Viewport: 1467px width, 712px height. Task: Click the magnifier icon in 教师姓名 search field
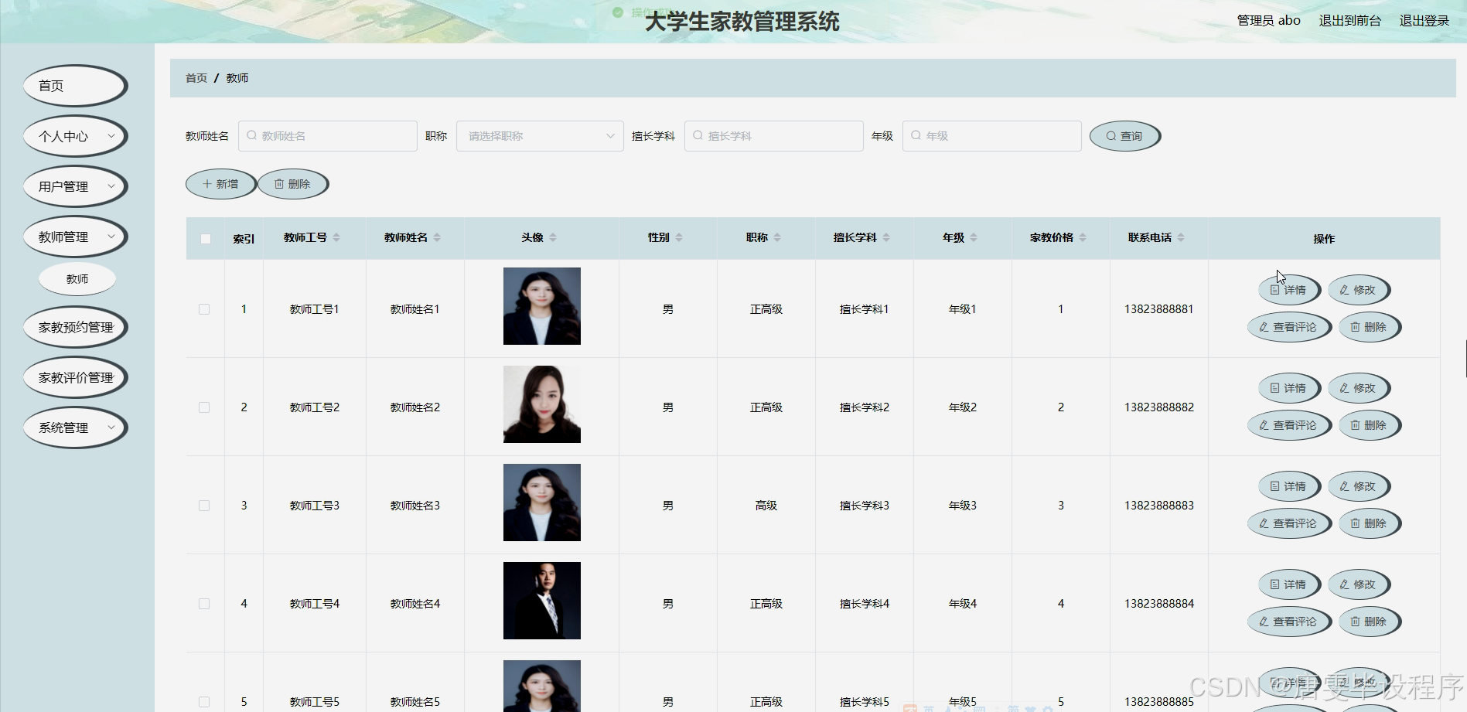[x=251, y=135]
